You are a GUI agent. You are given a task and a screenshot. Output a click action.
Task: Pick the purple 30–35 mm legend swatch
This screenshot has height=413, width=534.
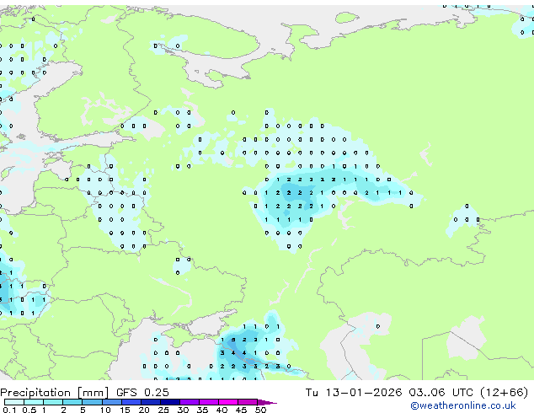pos(190,402)
